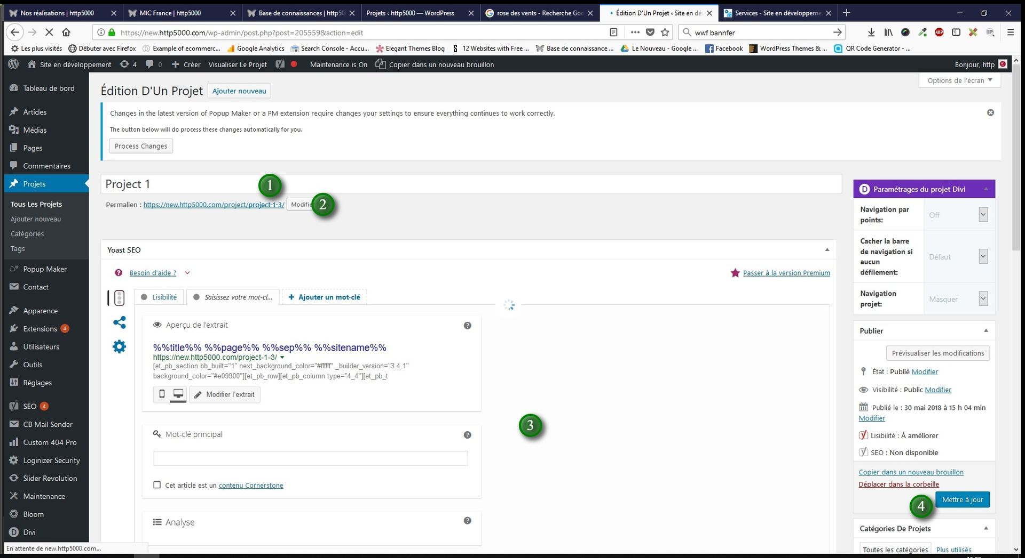Open Extensions in admin sidebar

(x=40, y=329)
